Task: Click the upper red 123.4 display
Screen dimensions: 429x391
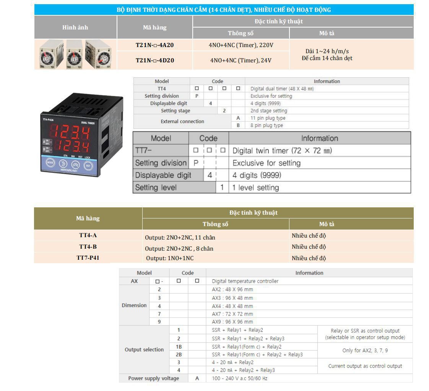Action: (71, 133)
